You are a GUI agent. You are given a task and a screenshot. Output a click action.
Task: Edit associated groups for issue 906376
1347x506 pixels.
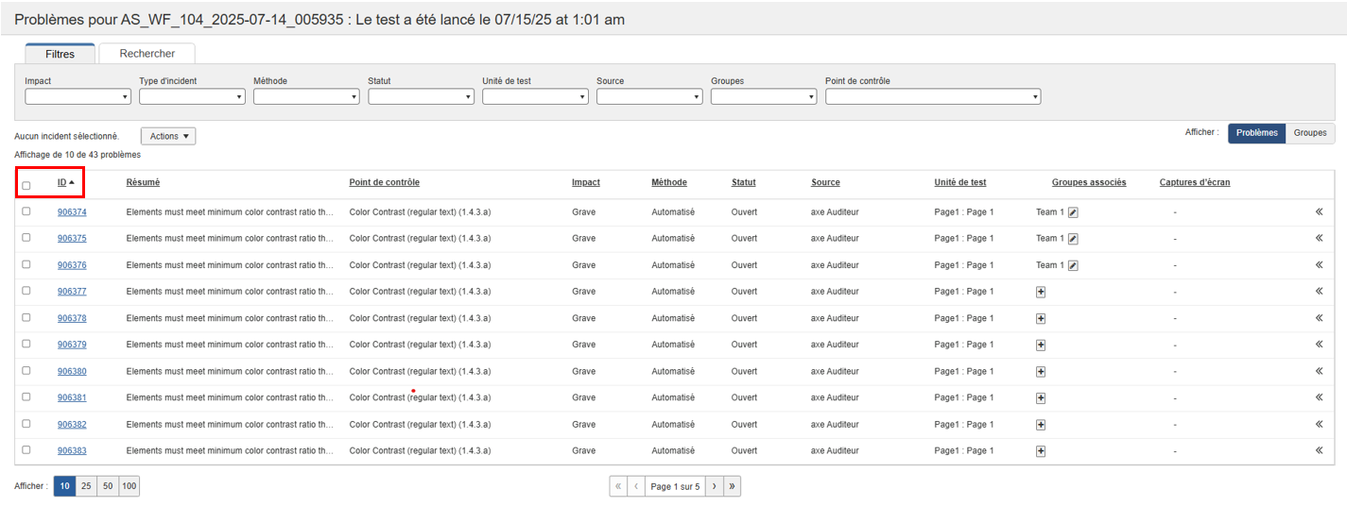[1073, 265]
